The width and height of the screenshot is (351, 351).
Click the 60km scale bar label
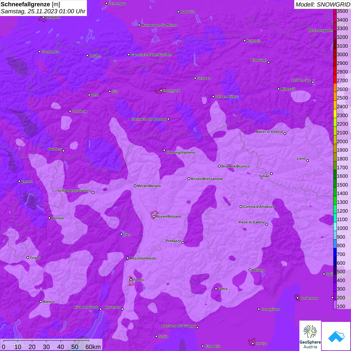(93, 347)
